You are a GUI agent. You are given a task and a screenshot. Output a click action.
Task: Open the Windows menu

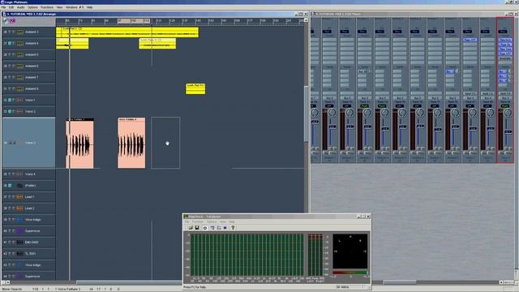71,7
